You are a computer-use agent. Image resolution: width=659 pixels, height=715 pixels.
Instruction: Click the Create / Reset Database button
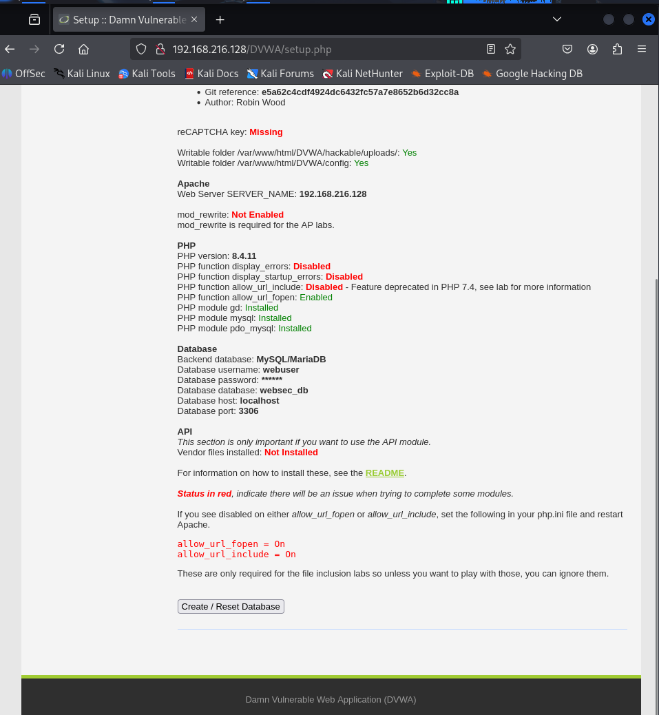[231, 606]
